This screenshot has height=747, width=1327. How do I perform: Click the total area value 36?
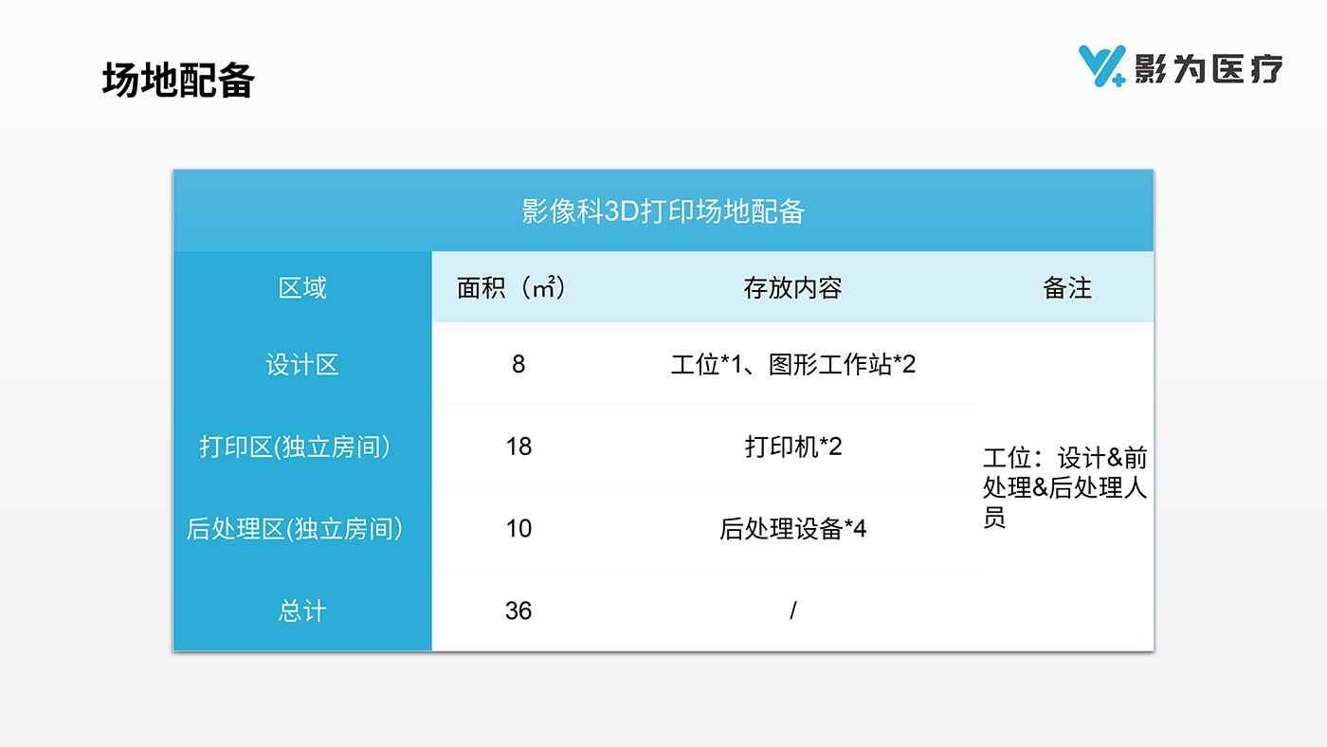pyautogui.click(x=518, y=610)
